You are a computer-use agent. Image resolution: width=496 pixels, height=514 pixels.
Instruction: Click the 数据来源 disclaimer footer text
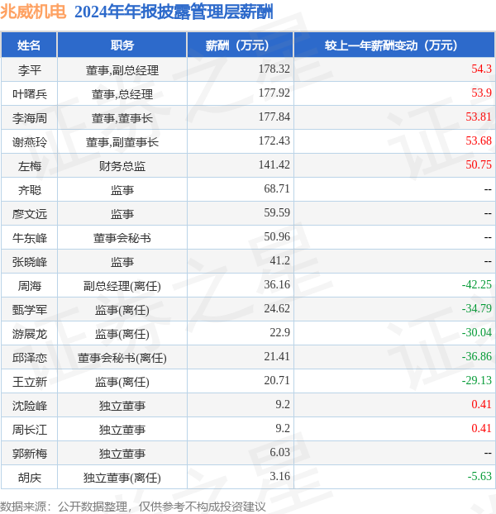coord(133,507)
